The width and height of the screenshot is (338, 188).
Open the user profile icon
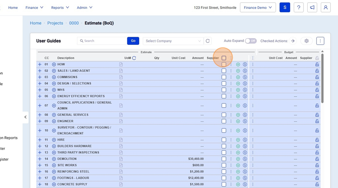point(326,7)
